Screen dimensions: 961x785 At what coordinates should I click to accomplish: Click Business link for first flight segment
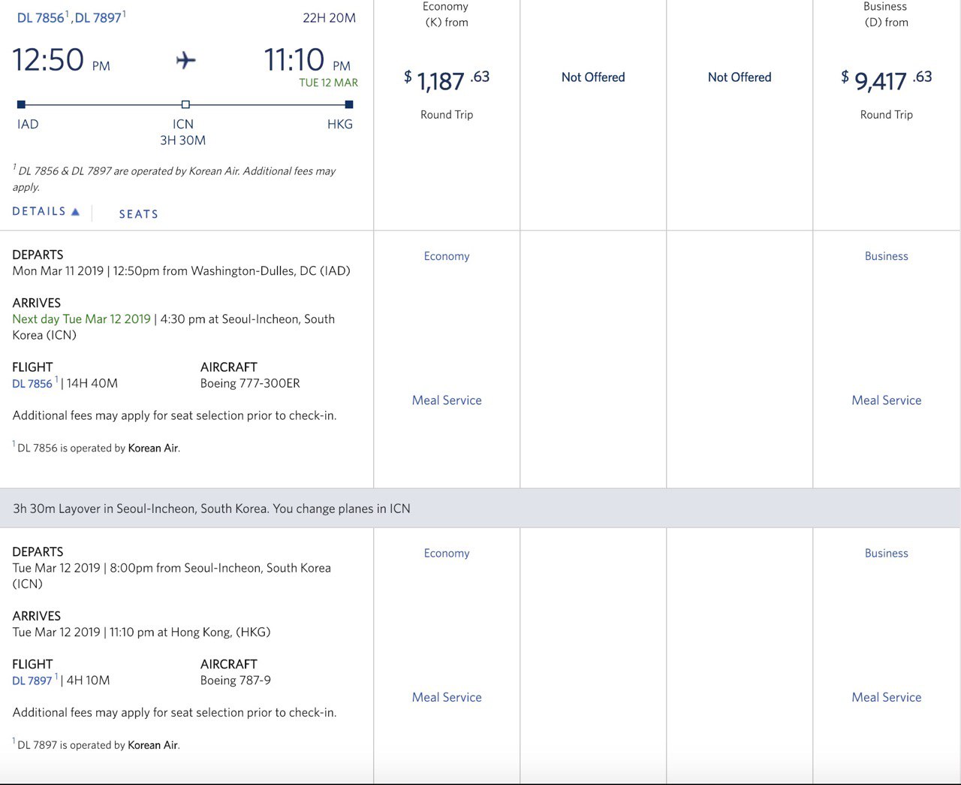click(x=886, y=256)
